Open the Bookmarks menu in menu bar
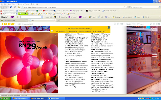 tap(21, 4)
